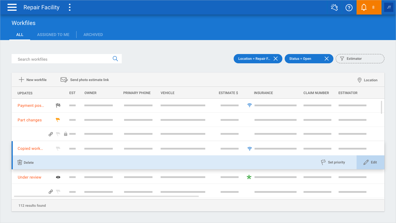Sort by EST column header
This screenshot has height=223, width=396.
(72, 93)
